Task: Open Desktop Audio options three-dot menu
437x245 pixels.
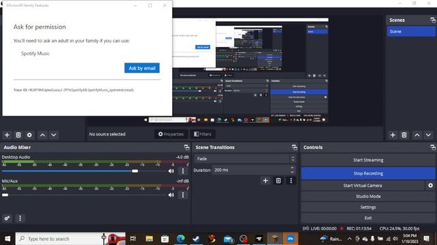Action: pos(183,171)
